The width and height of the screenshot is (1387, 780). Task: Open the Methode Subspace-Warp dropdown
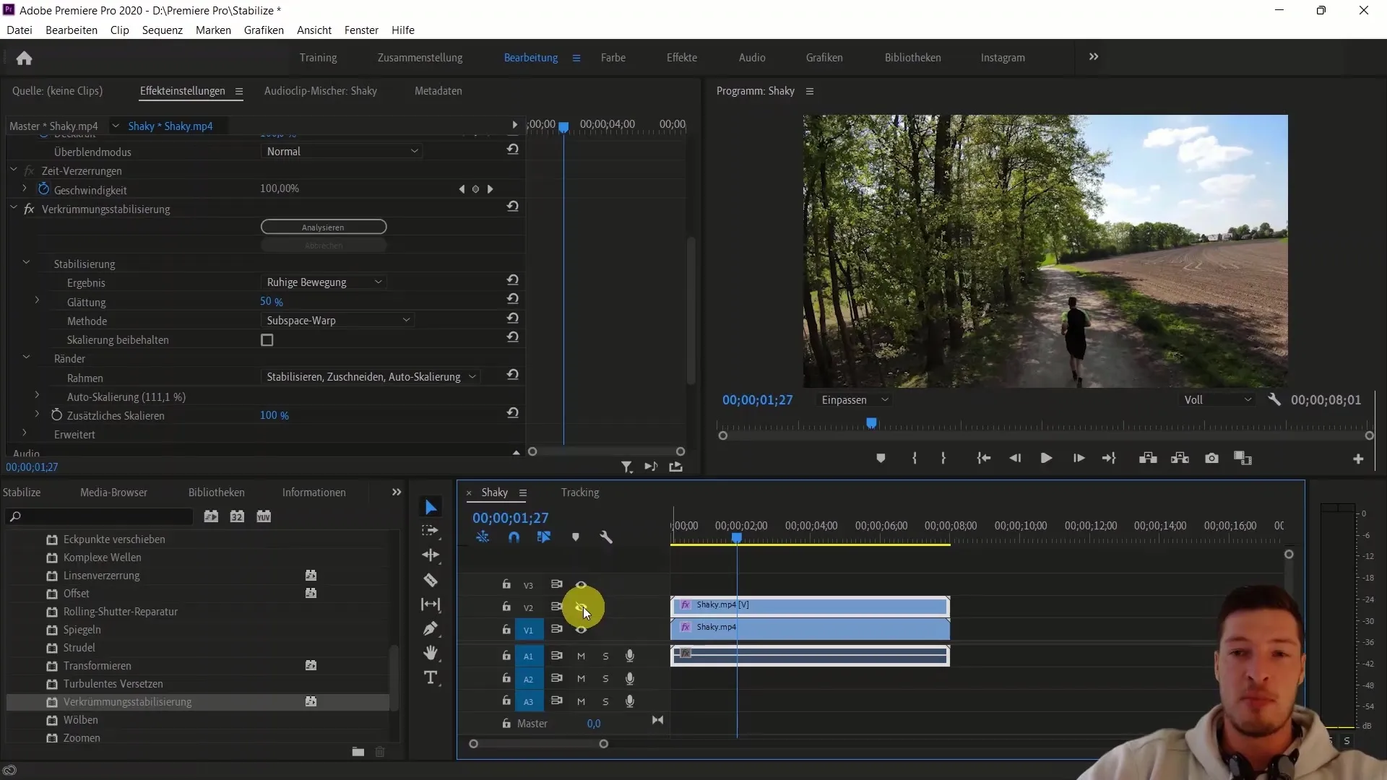[x=337, y=321]
